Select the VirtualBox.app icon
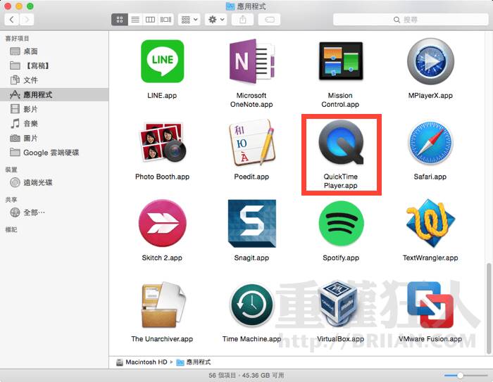The height and width of the screenshot is (382, 493). 338,305
